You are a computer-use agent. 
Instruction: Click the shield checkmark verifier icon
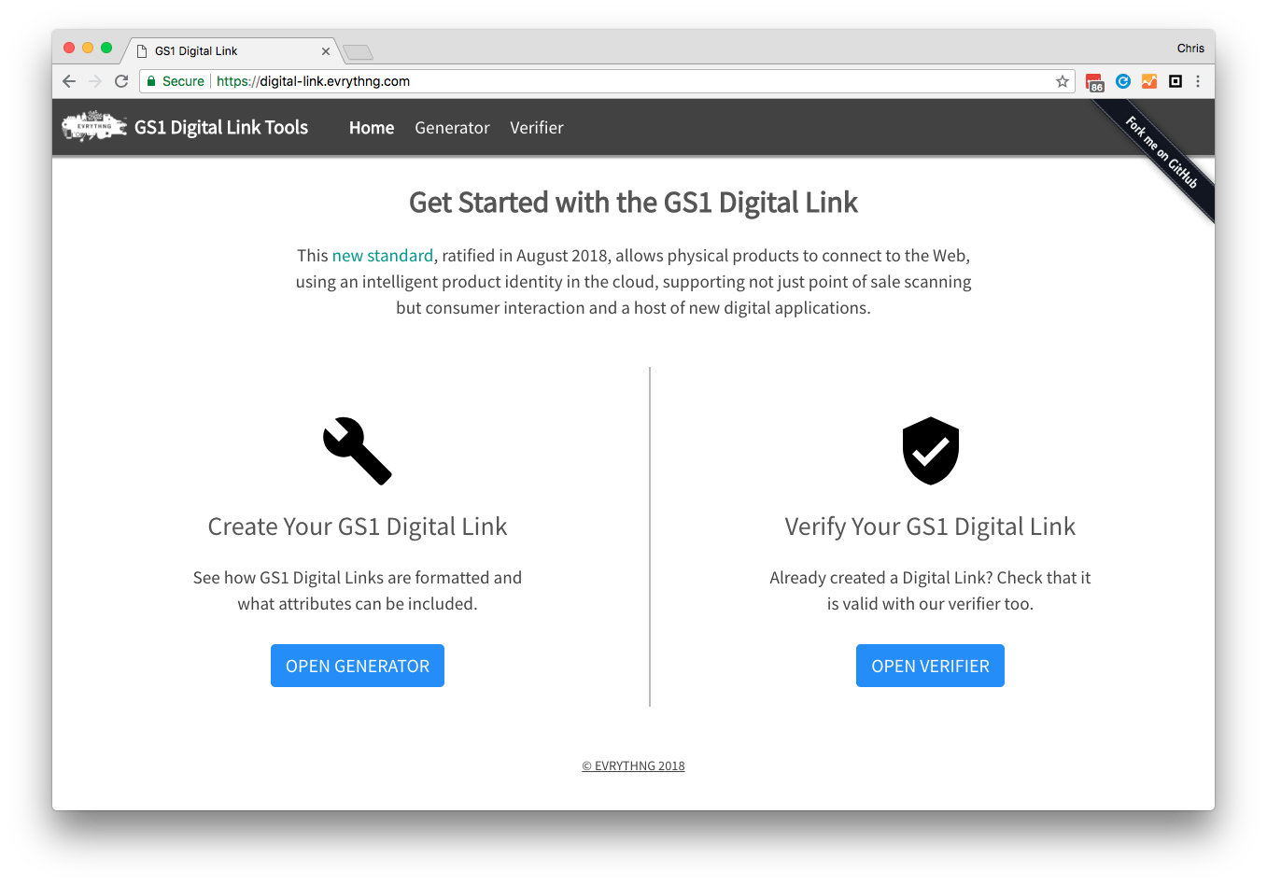[931, 451]
